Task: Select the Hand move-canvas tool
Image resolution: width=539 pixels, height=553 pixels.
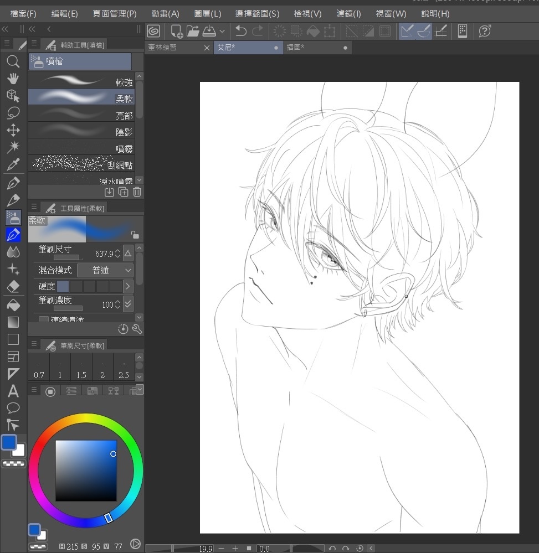Action: point(13,78)
